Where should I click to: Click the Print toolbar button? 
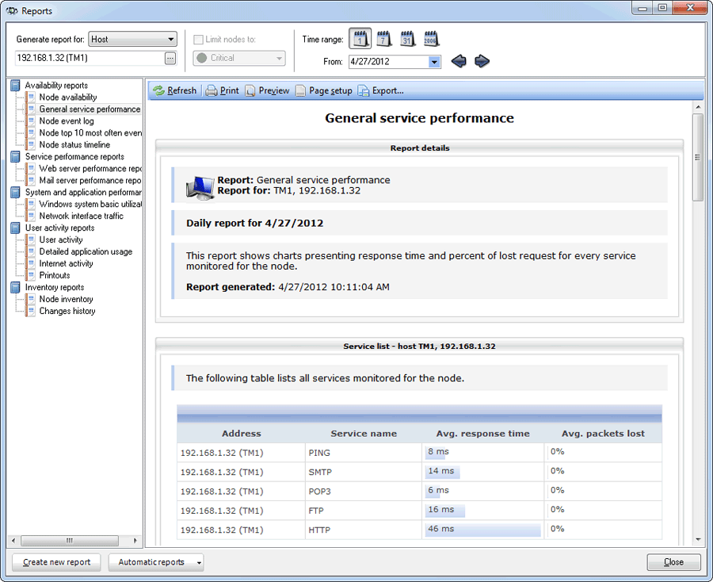tap(222, 90)
